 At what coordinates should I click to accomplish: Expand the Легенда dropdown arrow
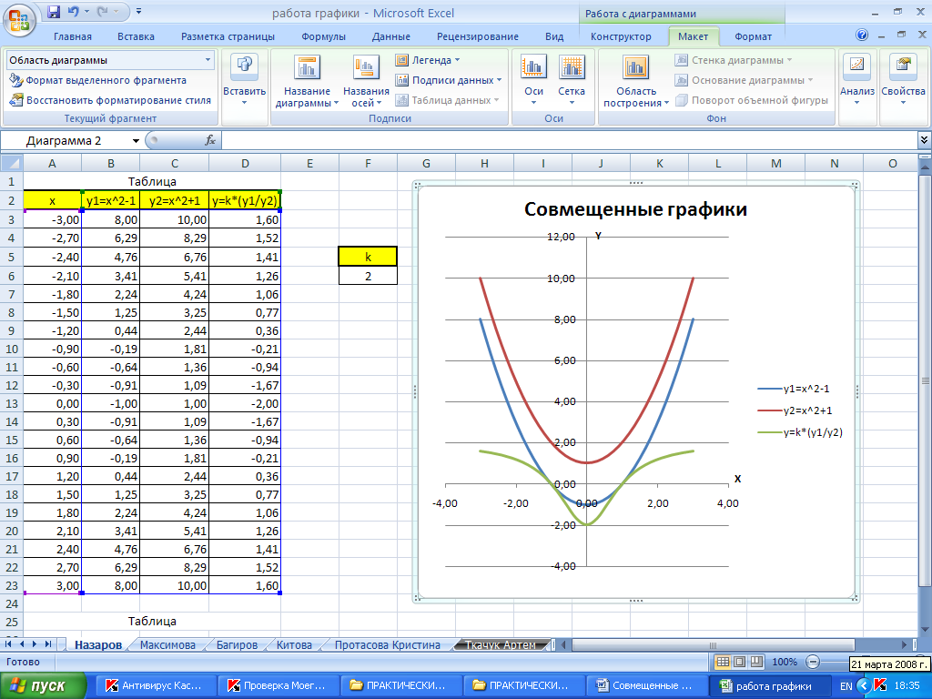(457, 60)
